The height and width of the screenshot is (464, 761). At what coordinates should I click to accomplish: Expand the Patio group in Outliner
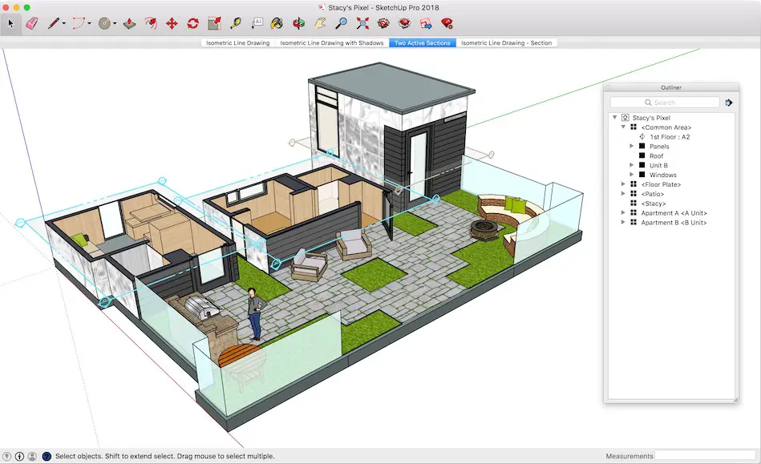[x=623, y=194]
